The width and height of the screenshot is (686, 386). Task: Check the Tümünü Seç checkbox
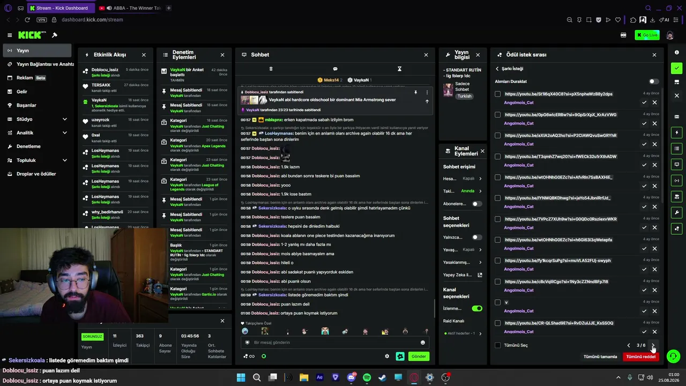point(498,345)
